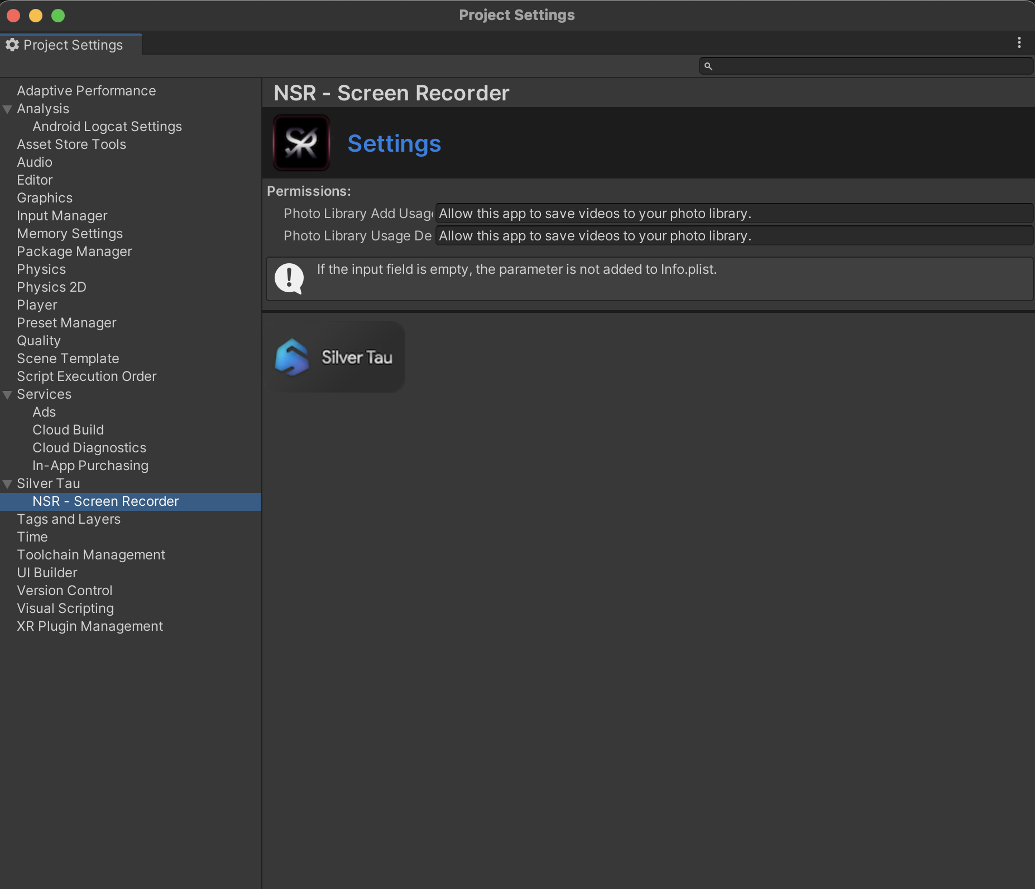Click the NSR - Screen Recorder page title
Image resolution: width=1035 pixels, height=889 pixels.
391,93
